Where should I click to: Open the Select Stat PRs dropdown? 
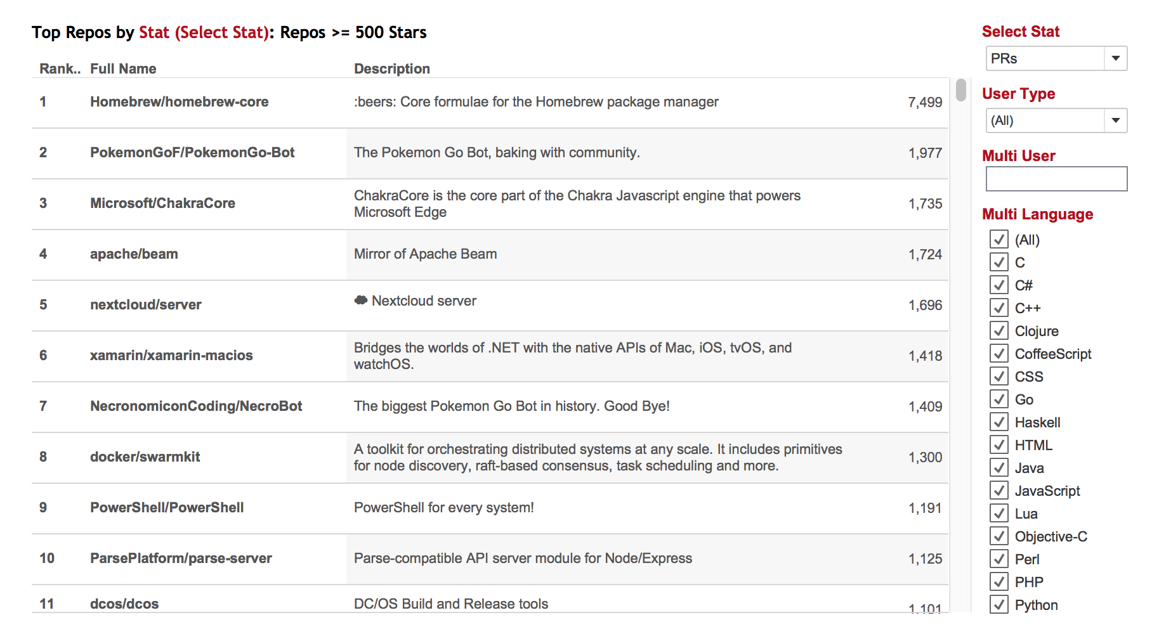point(1056,58)
